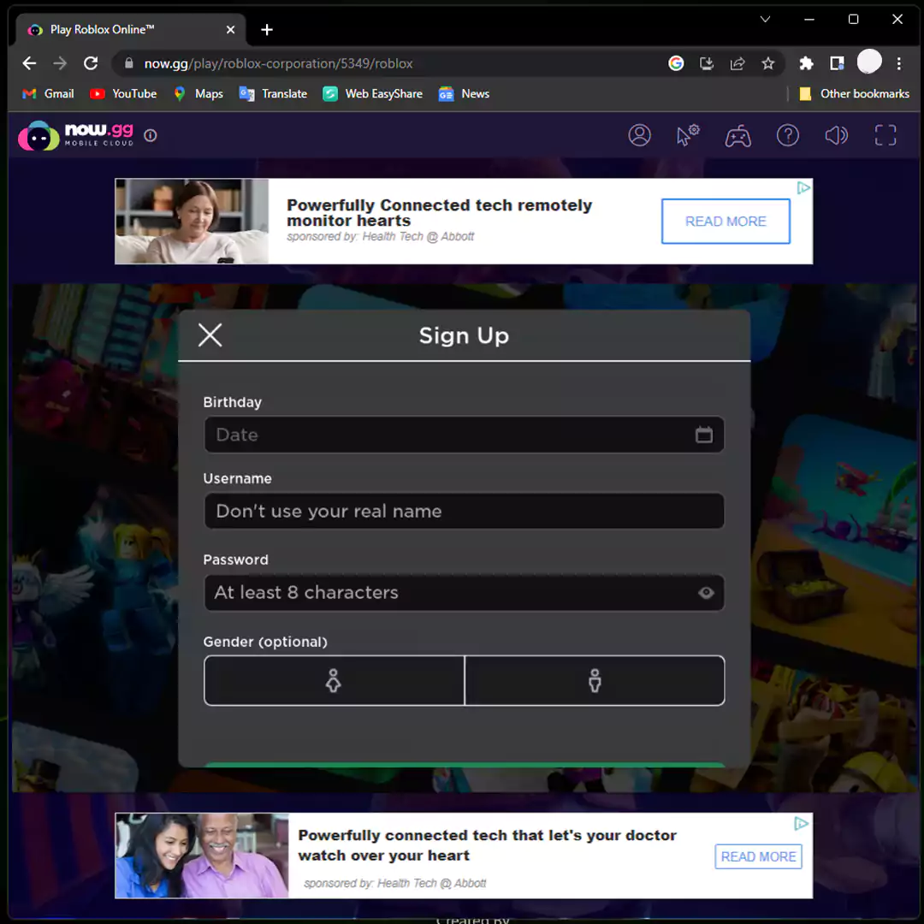The height and width of the screenshot is (924, 924).
Task: Click the Google icon in the address bar
Action: coord(676,63)
